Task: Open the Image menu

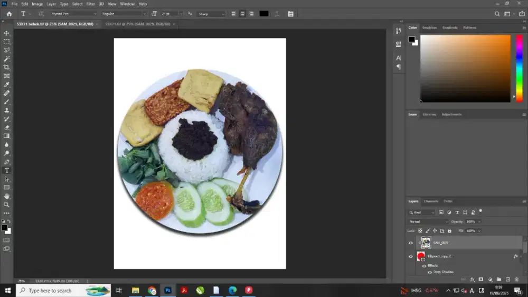Action: point(37,4)
